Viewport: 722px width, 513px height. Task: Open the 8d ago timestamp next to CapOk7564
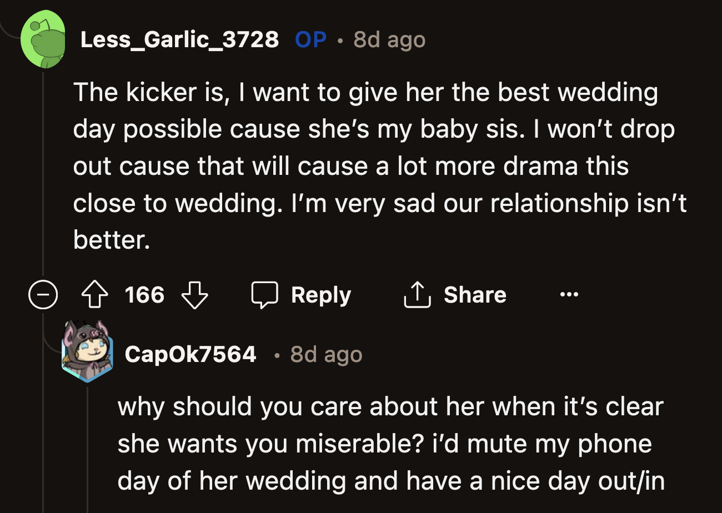coord(326,354)
